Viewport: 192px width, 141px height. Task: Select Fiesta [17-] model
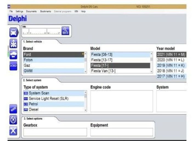(120, 65)
